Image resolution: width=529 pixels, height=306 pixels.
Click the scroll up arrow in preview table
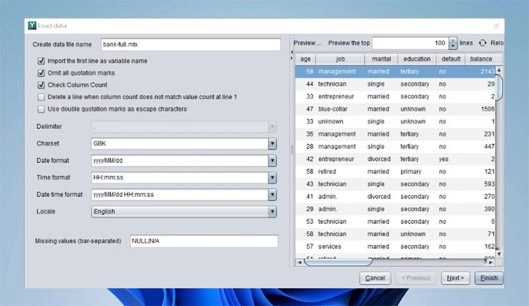[499, 70]
